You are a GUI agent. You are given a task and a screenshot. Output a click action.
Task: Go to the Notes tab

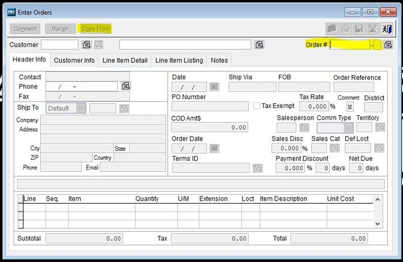tap(219, 60)
